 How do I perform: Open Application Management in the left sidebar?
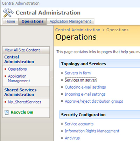[19, 78]
